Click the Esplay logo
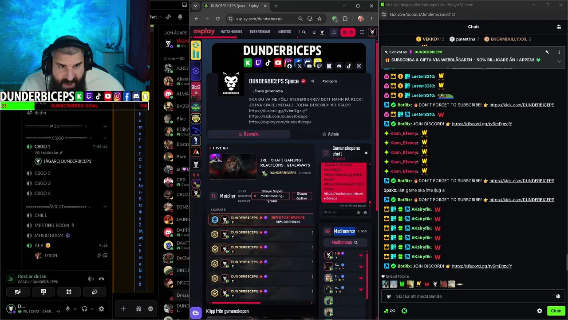Image resolution: width=568 pixels, height=320 pixels. 204,32
